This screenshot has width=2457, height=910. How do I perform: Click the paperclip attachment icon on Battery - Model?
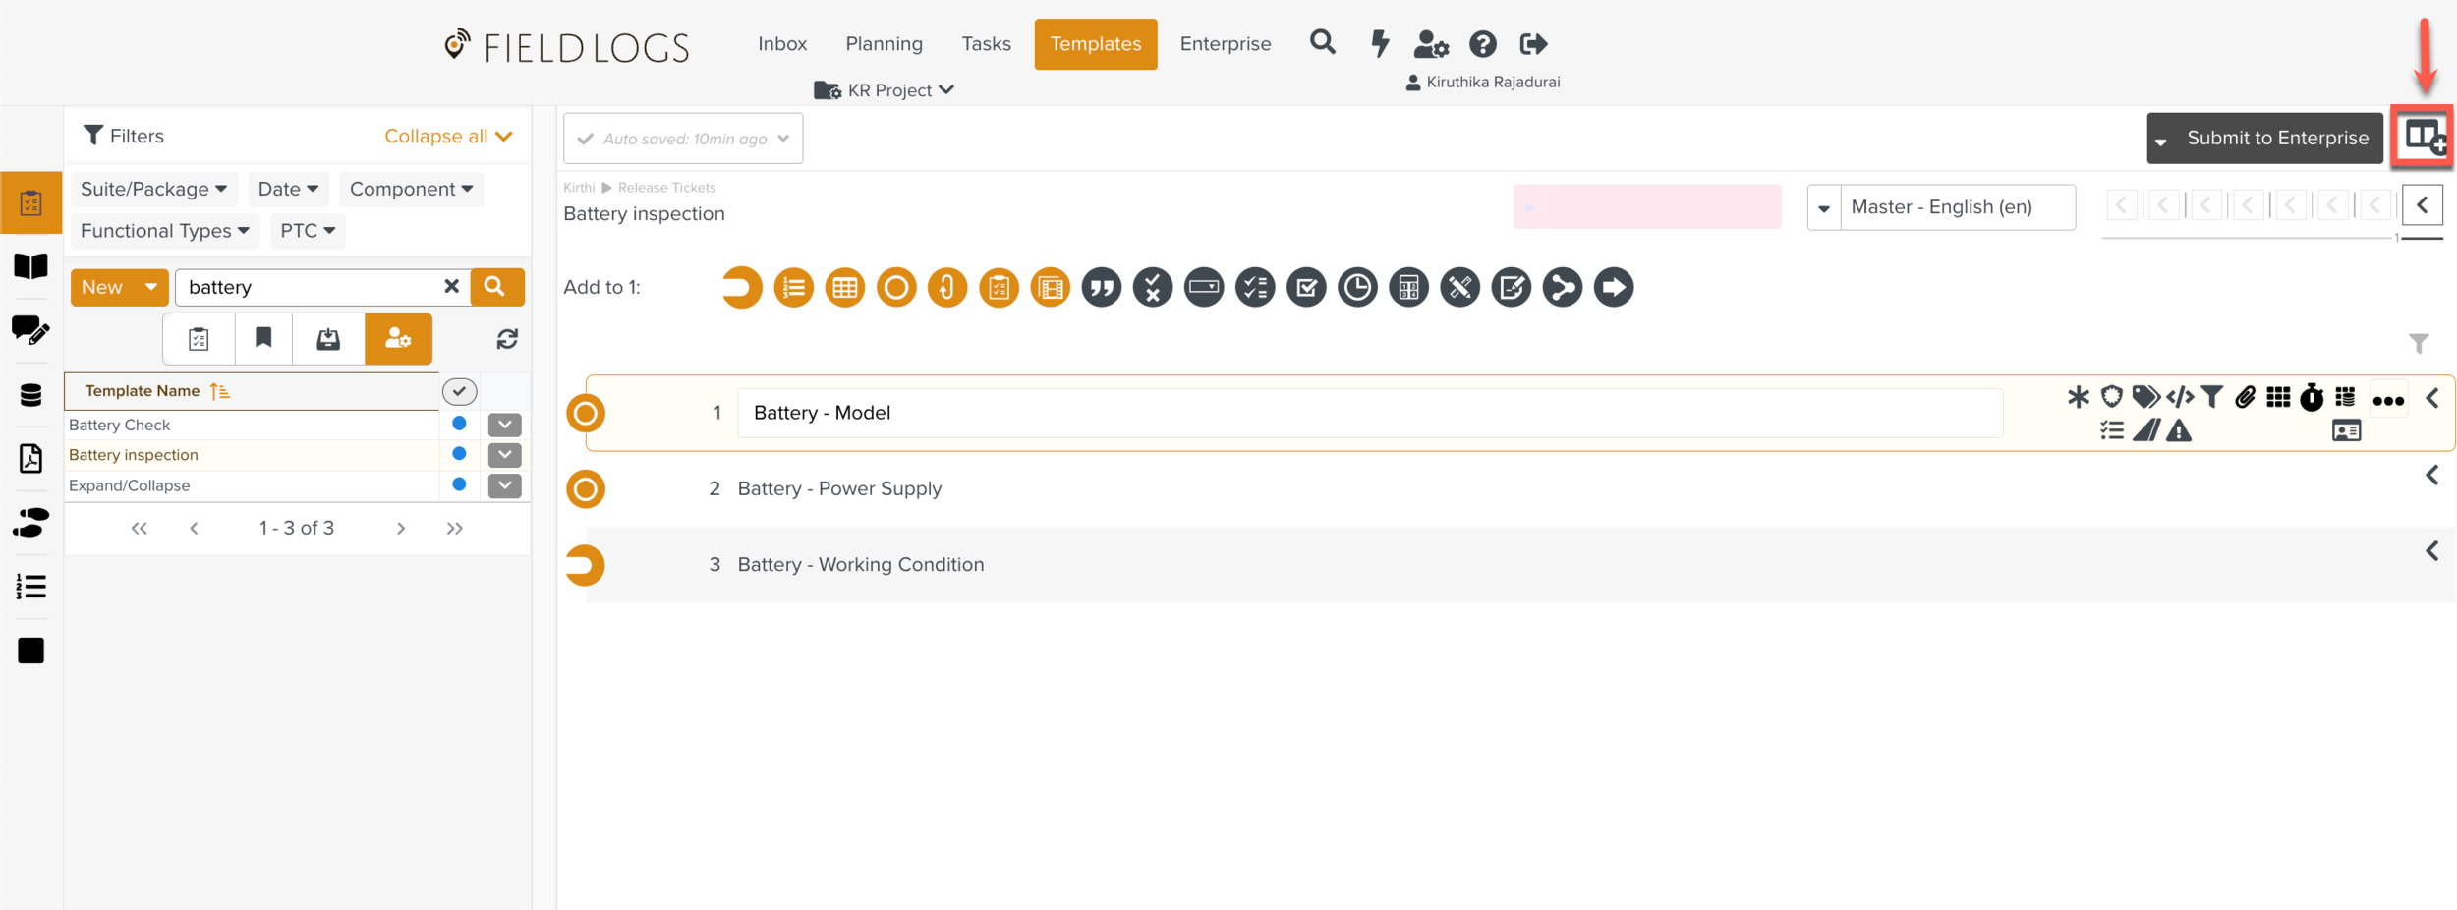pos(2245,397)
